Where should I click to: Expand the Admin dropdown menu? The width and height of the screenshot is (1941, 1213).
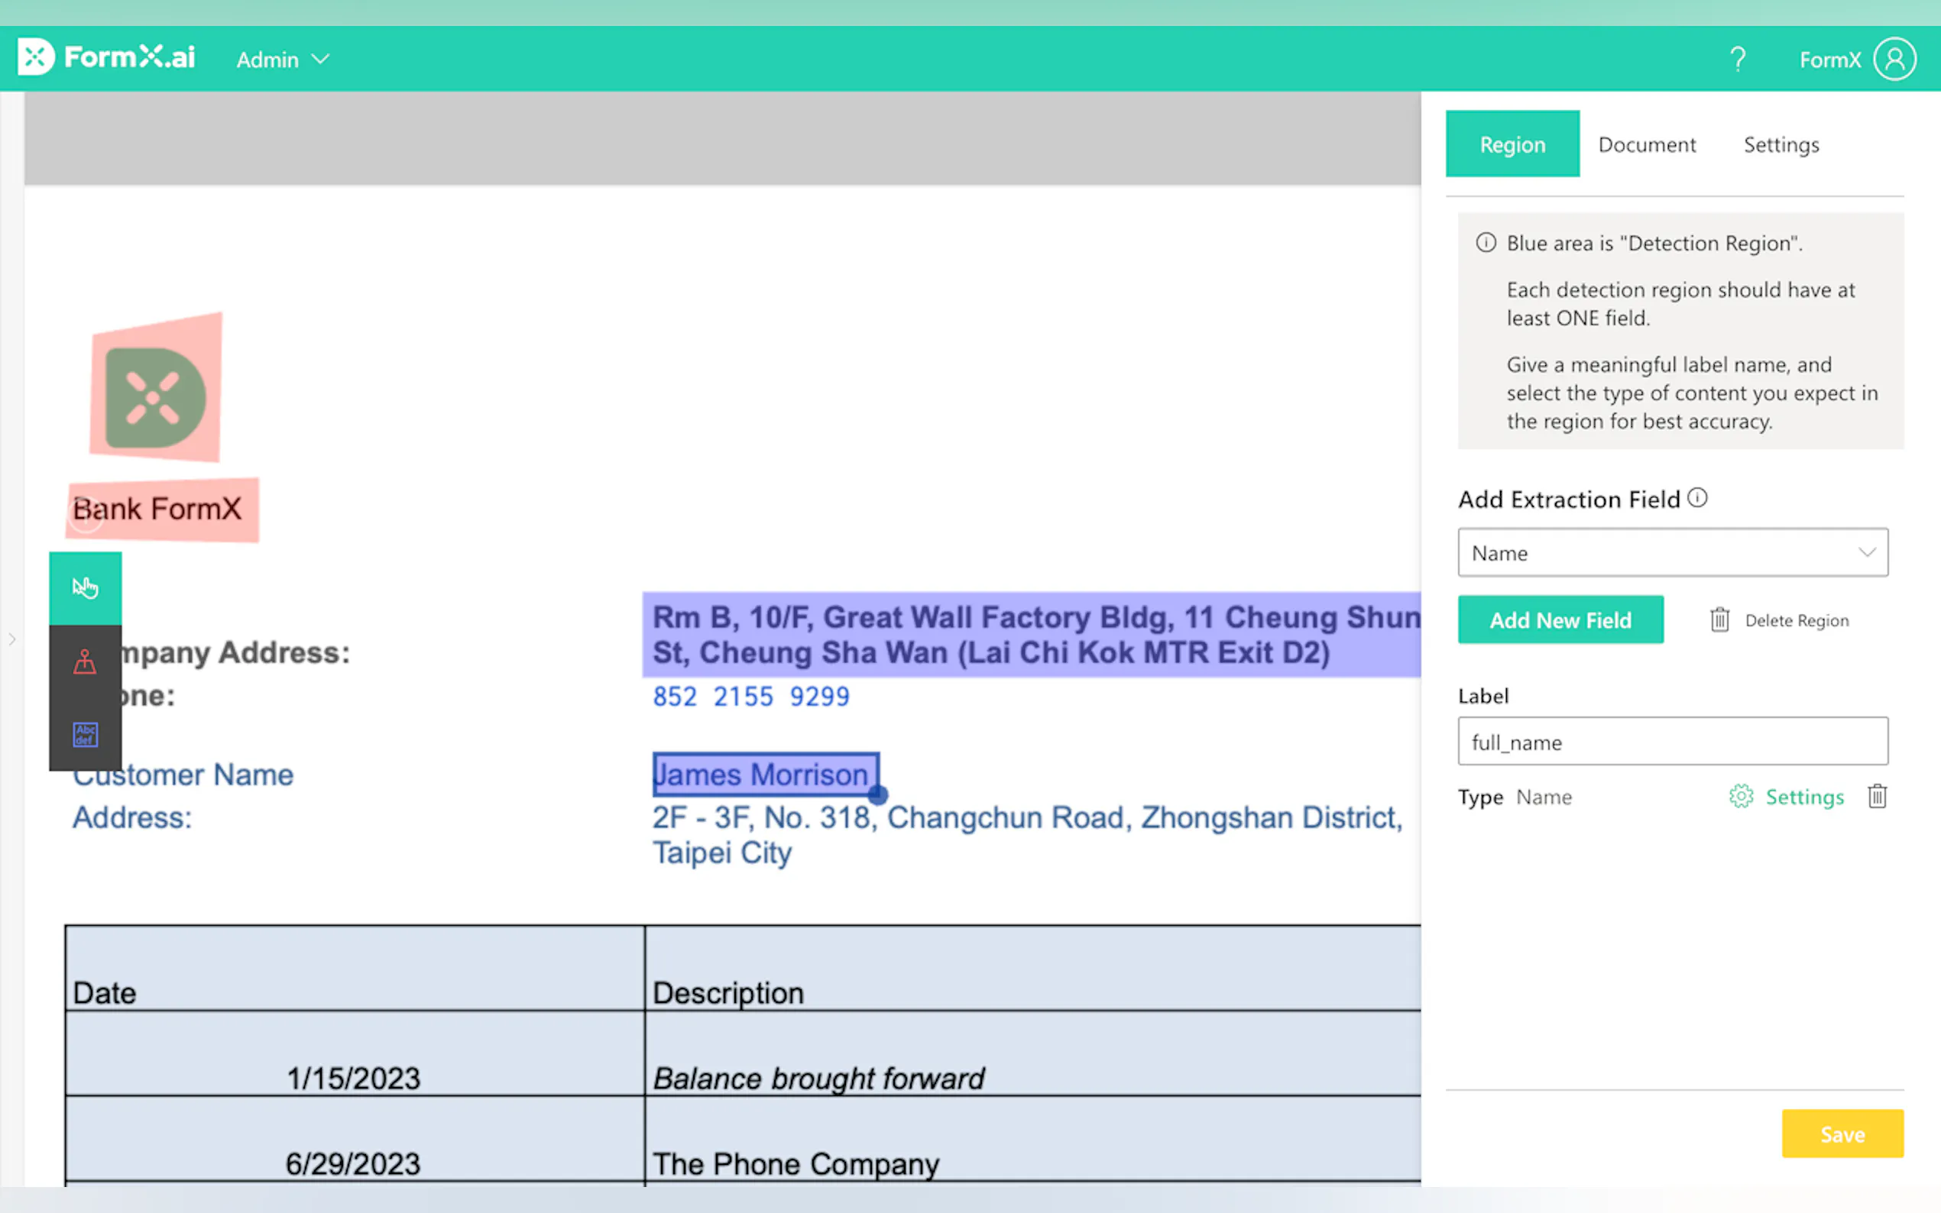[283, 60]
